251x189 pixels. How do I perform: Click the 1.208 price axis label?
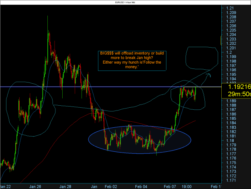click(x=231, y=17)
